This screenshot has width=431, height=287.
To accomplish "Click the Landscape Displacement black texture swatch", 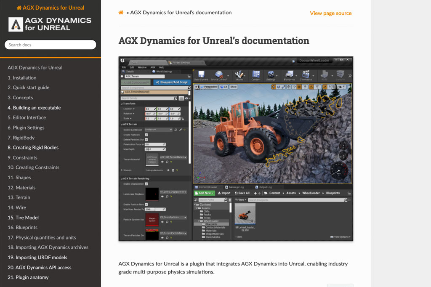I will tap(152, 194).
